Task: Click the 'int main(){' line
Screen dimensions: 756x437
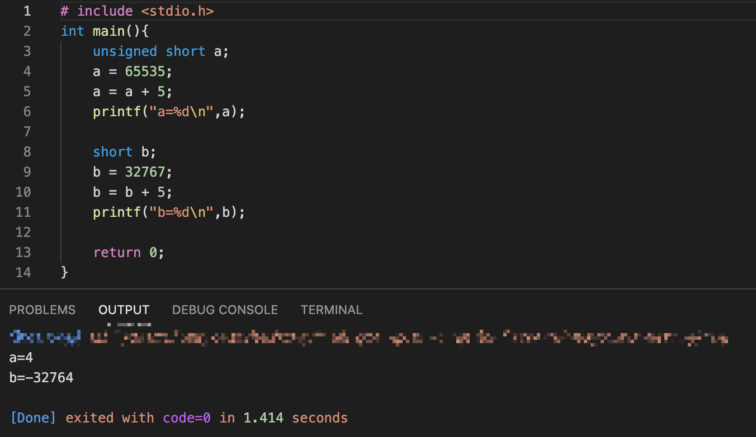Action: pyautogui.click(x=105, y=31)
